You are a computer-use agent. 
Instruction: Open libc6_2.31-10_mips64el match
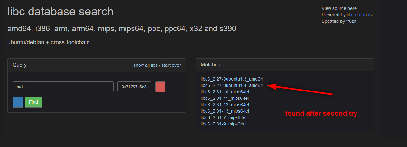click(x=225, y=92)
